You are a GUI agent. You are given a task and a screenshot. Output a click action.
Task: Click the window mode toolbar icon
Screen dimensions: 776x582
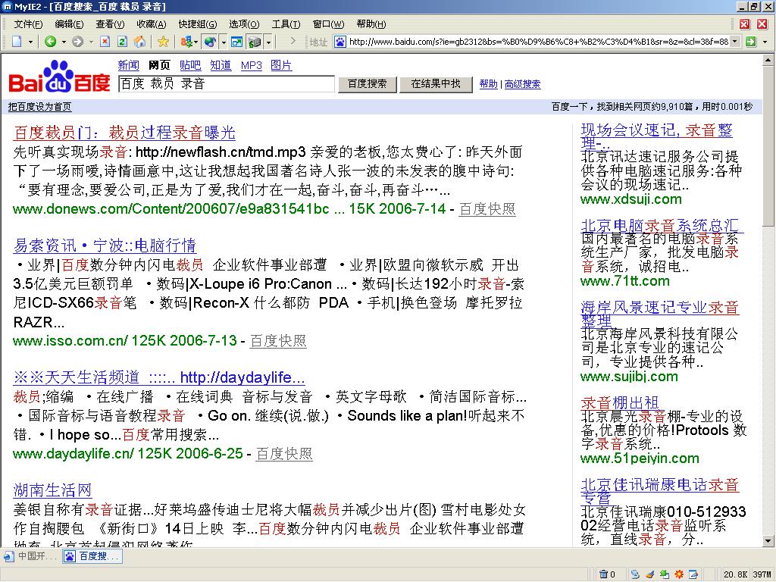click(237, 42)
